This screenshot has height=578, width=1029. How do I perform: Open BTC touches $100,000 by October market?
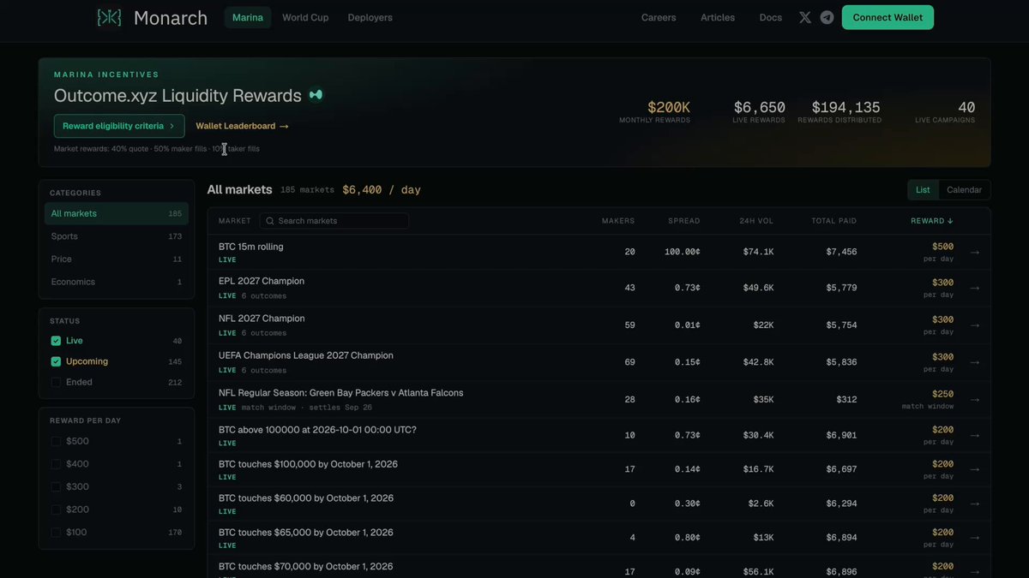tap(309, 464)
